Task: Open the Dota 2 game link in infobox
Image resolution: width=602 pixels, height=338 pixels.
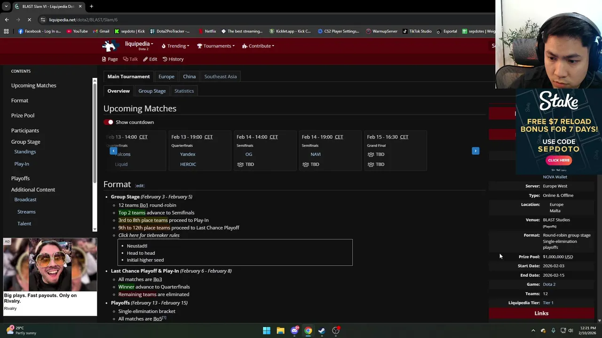Action: [x=549, y=284]
